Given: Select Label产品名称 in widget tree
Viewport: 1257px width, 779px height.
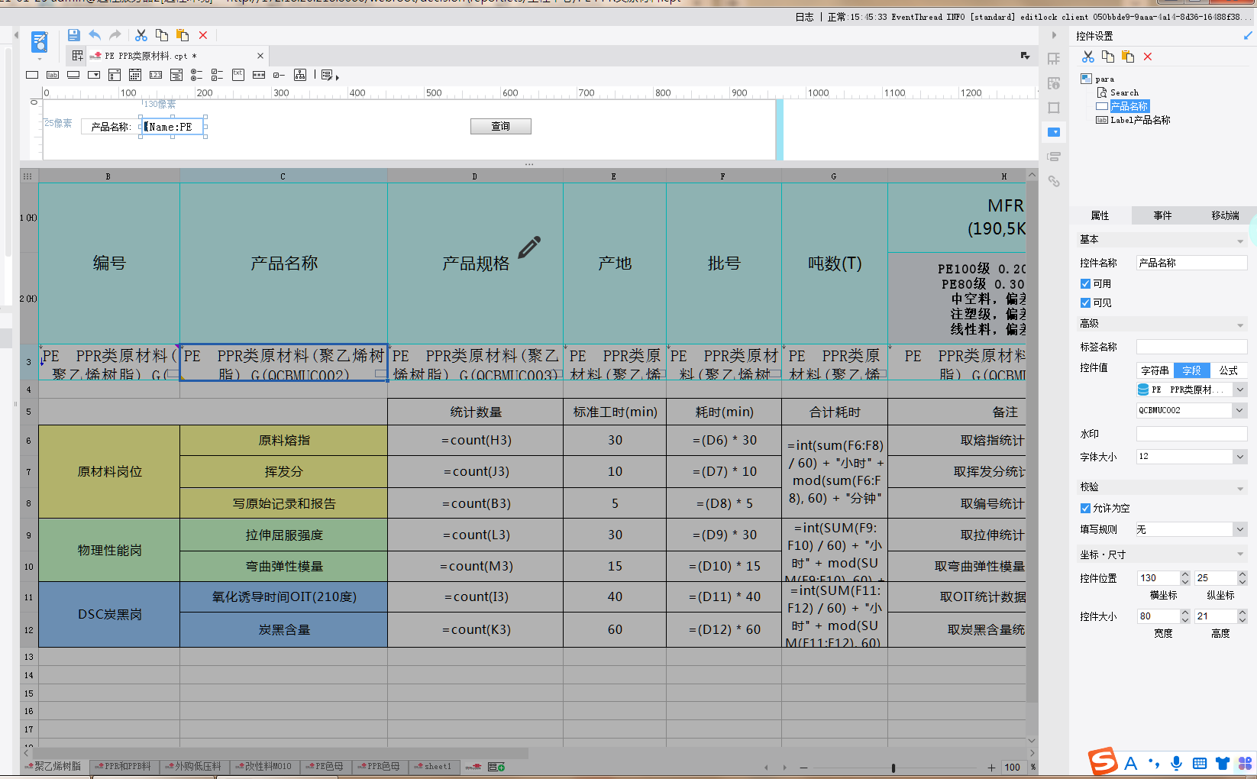Looking at the screenshot, I should click(x=1140, y=120).
